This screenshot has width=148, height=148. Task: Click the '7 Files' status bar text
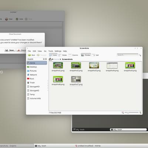coord(55,112)
